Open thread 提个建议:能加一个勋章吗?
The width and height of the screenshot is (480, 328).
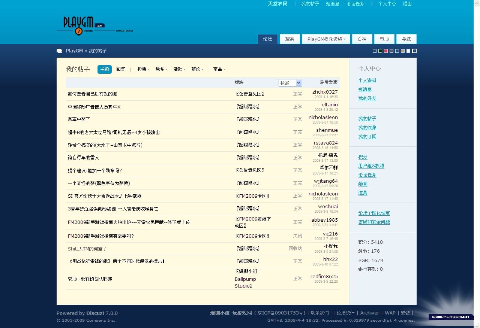[95, 170]
